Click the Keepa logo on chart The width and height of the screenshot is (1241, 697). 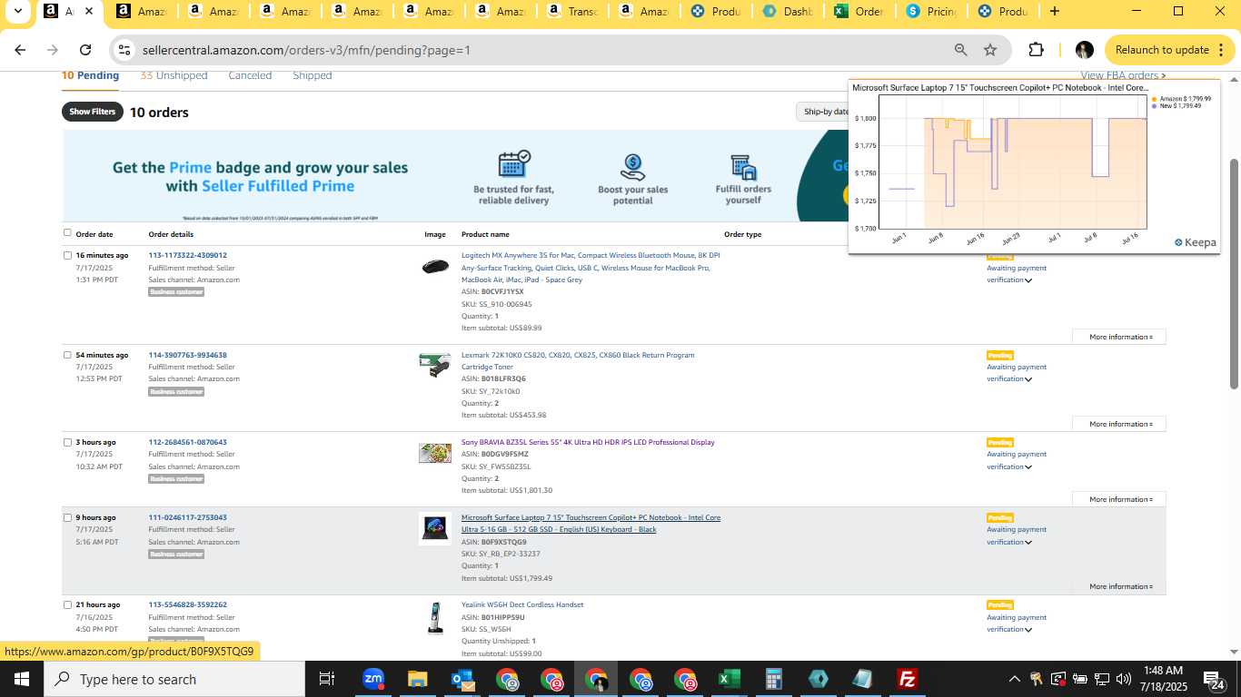point(1195,242)
